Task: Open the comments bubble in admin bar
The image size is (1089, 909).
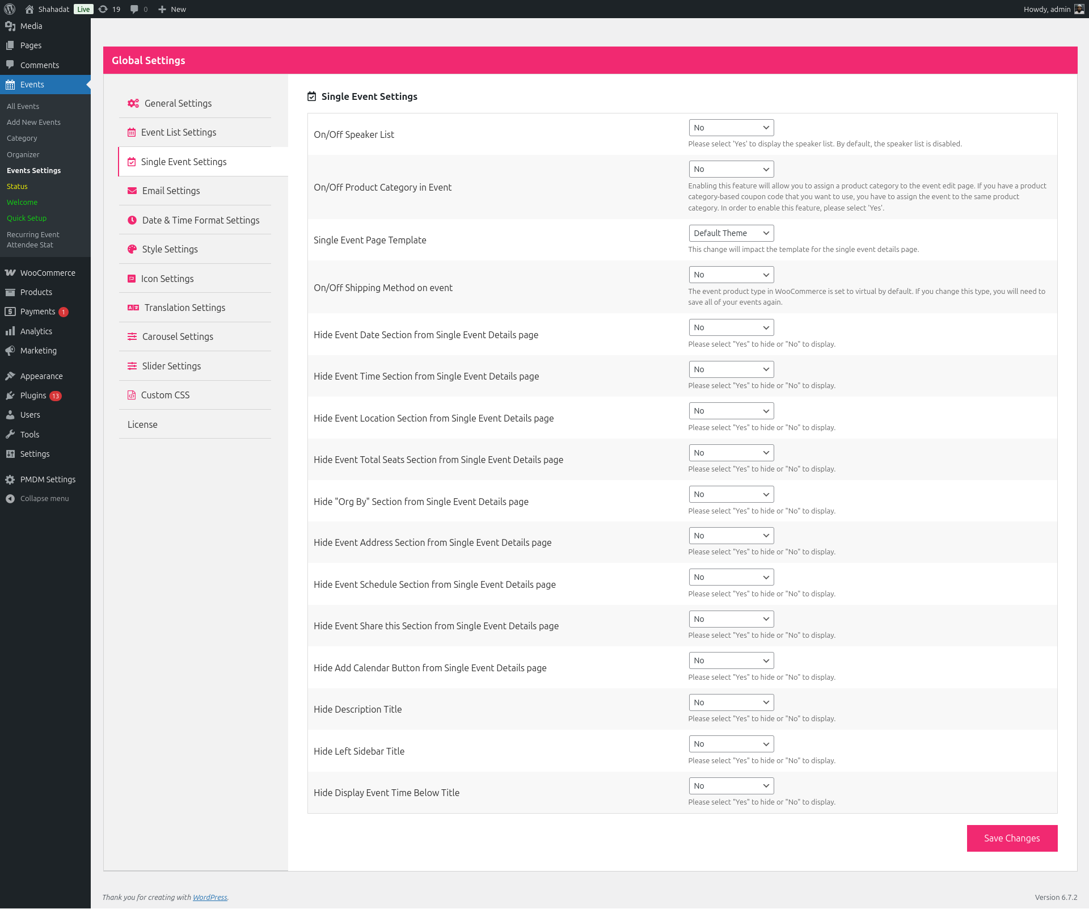Action: 134,9
